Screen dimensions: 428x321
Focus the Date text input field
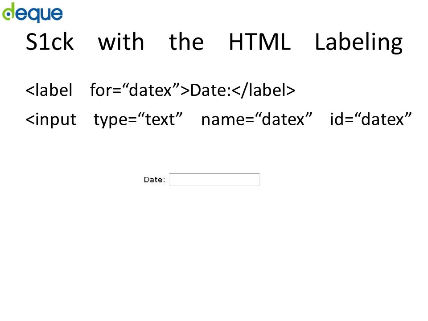tap(214, 179)
